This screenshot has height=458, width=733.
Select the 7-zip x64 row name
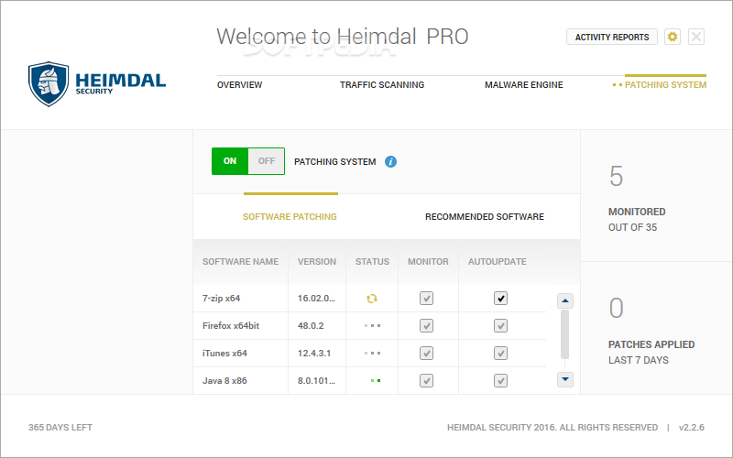click(x=221, y=299)
